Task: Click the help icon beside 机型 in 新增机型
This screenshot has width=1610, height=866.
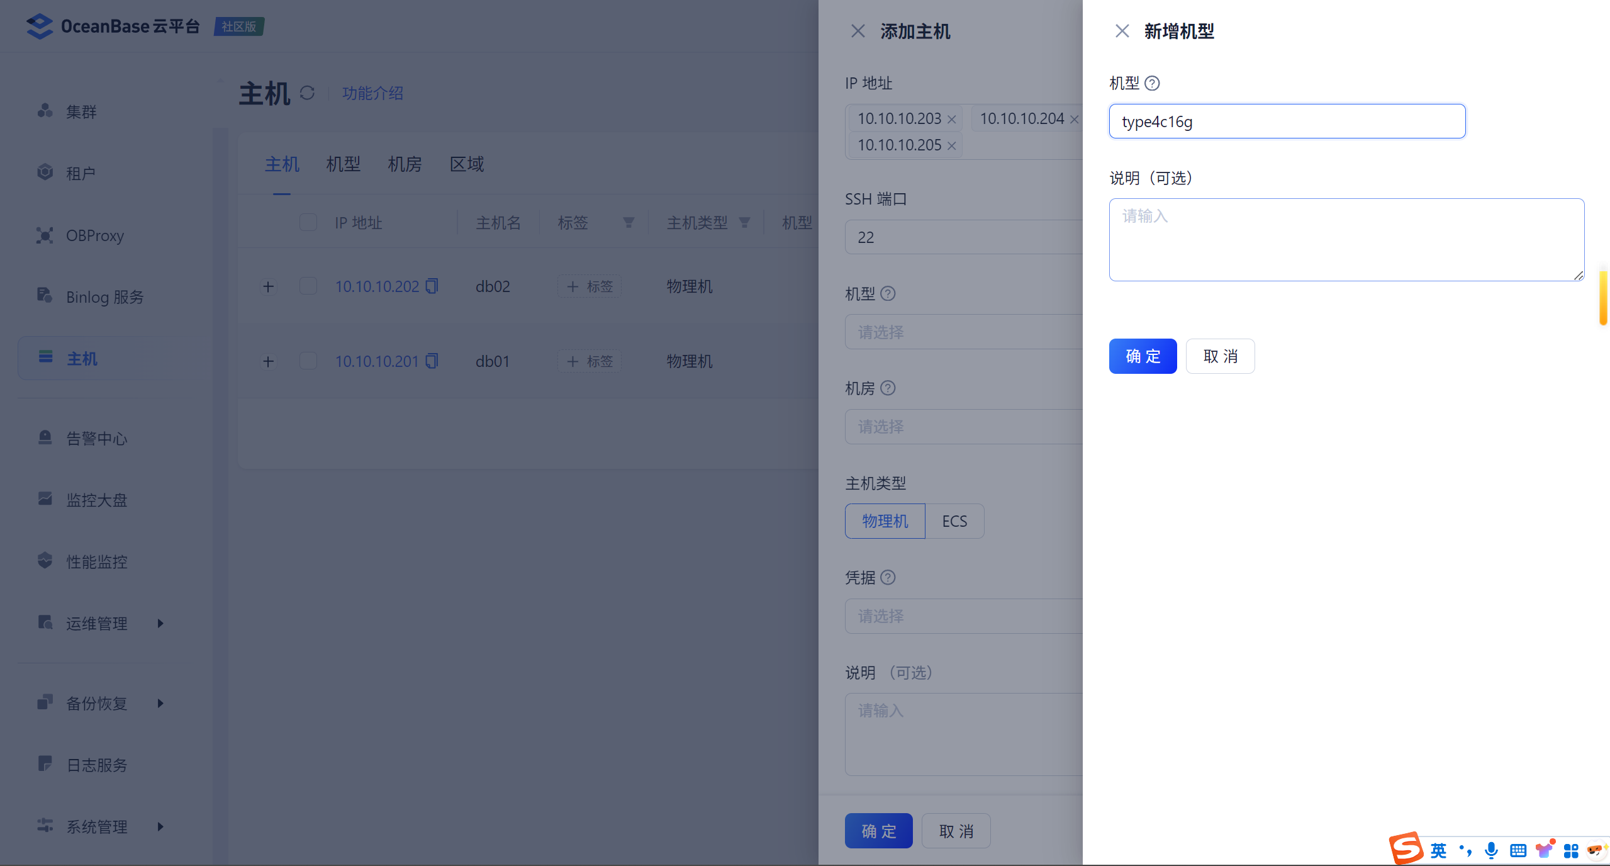Action: (1152, 83)
